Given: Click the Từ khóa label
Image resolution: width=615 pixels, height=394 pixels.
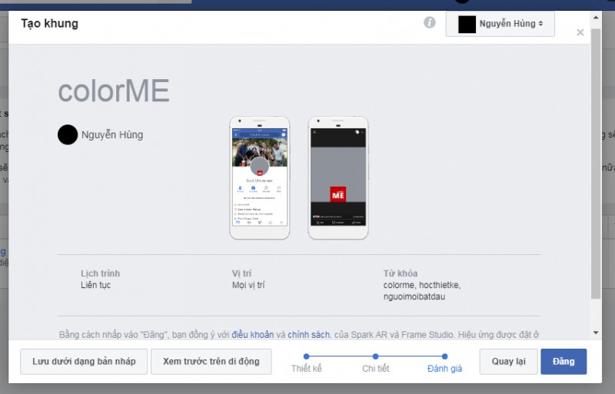Looking at the screenshot, I should (x=401, y=273).
